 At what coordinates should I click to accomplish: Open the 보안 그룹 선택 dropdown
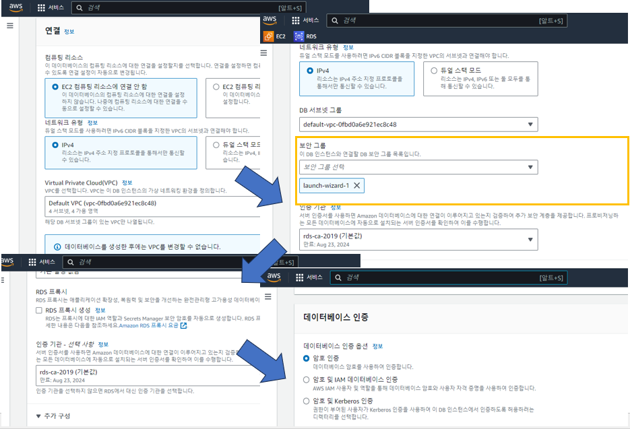(x=418, y=167)
